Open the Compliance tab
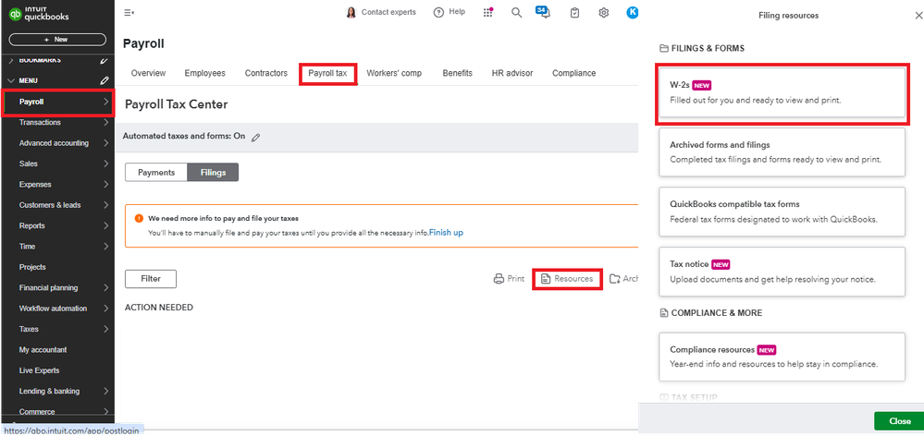924x436 pixels. click(574, 74)
